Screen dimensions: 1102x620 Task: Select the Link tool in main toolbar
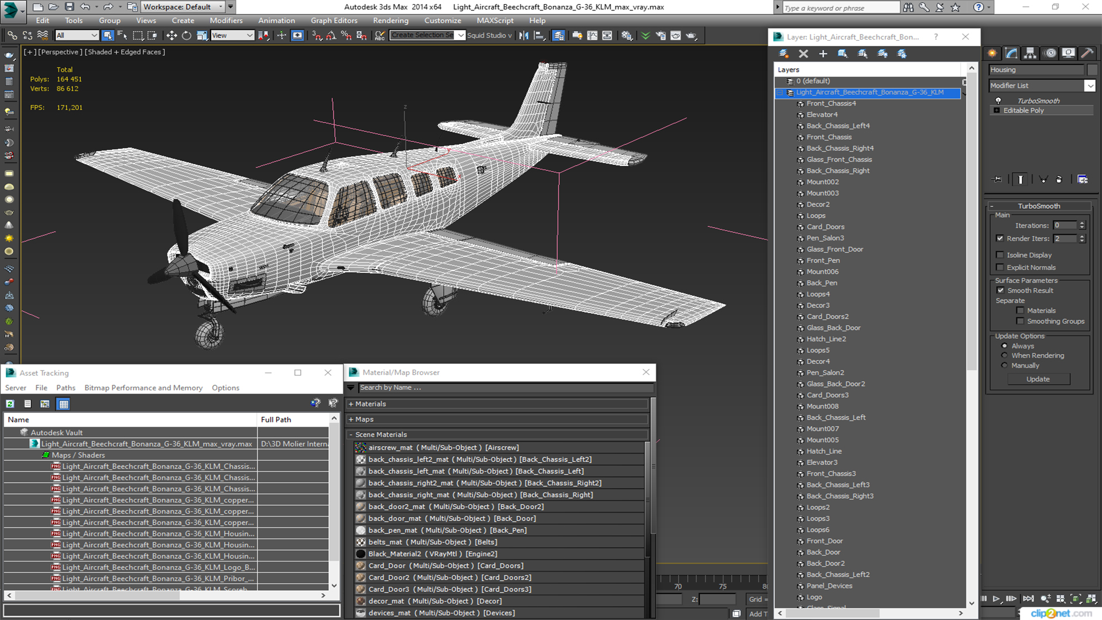12,36
